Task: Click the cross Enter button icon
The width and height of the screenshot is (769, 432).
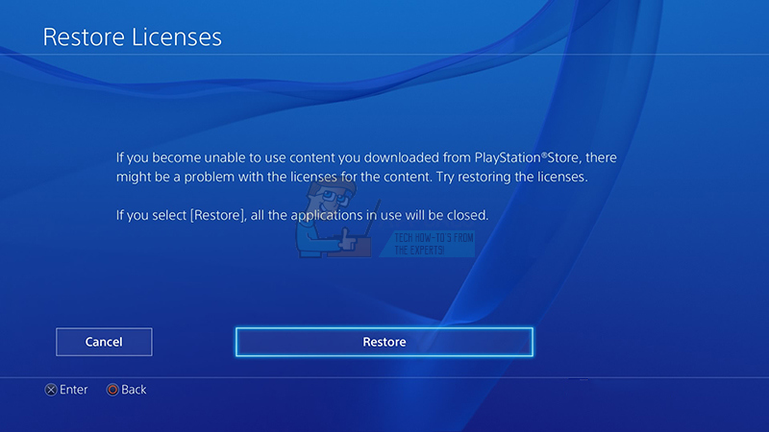Action: click(x=51, y=390)
